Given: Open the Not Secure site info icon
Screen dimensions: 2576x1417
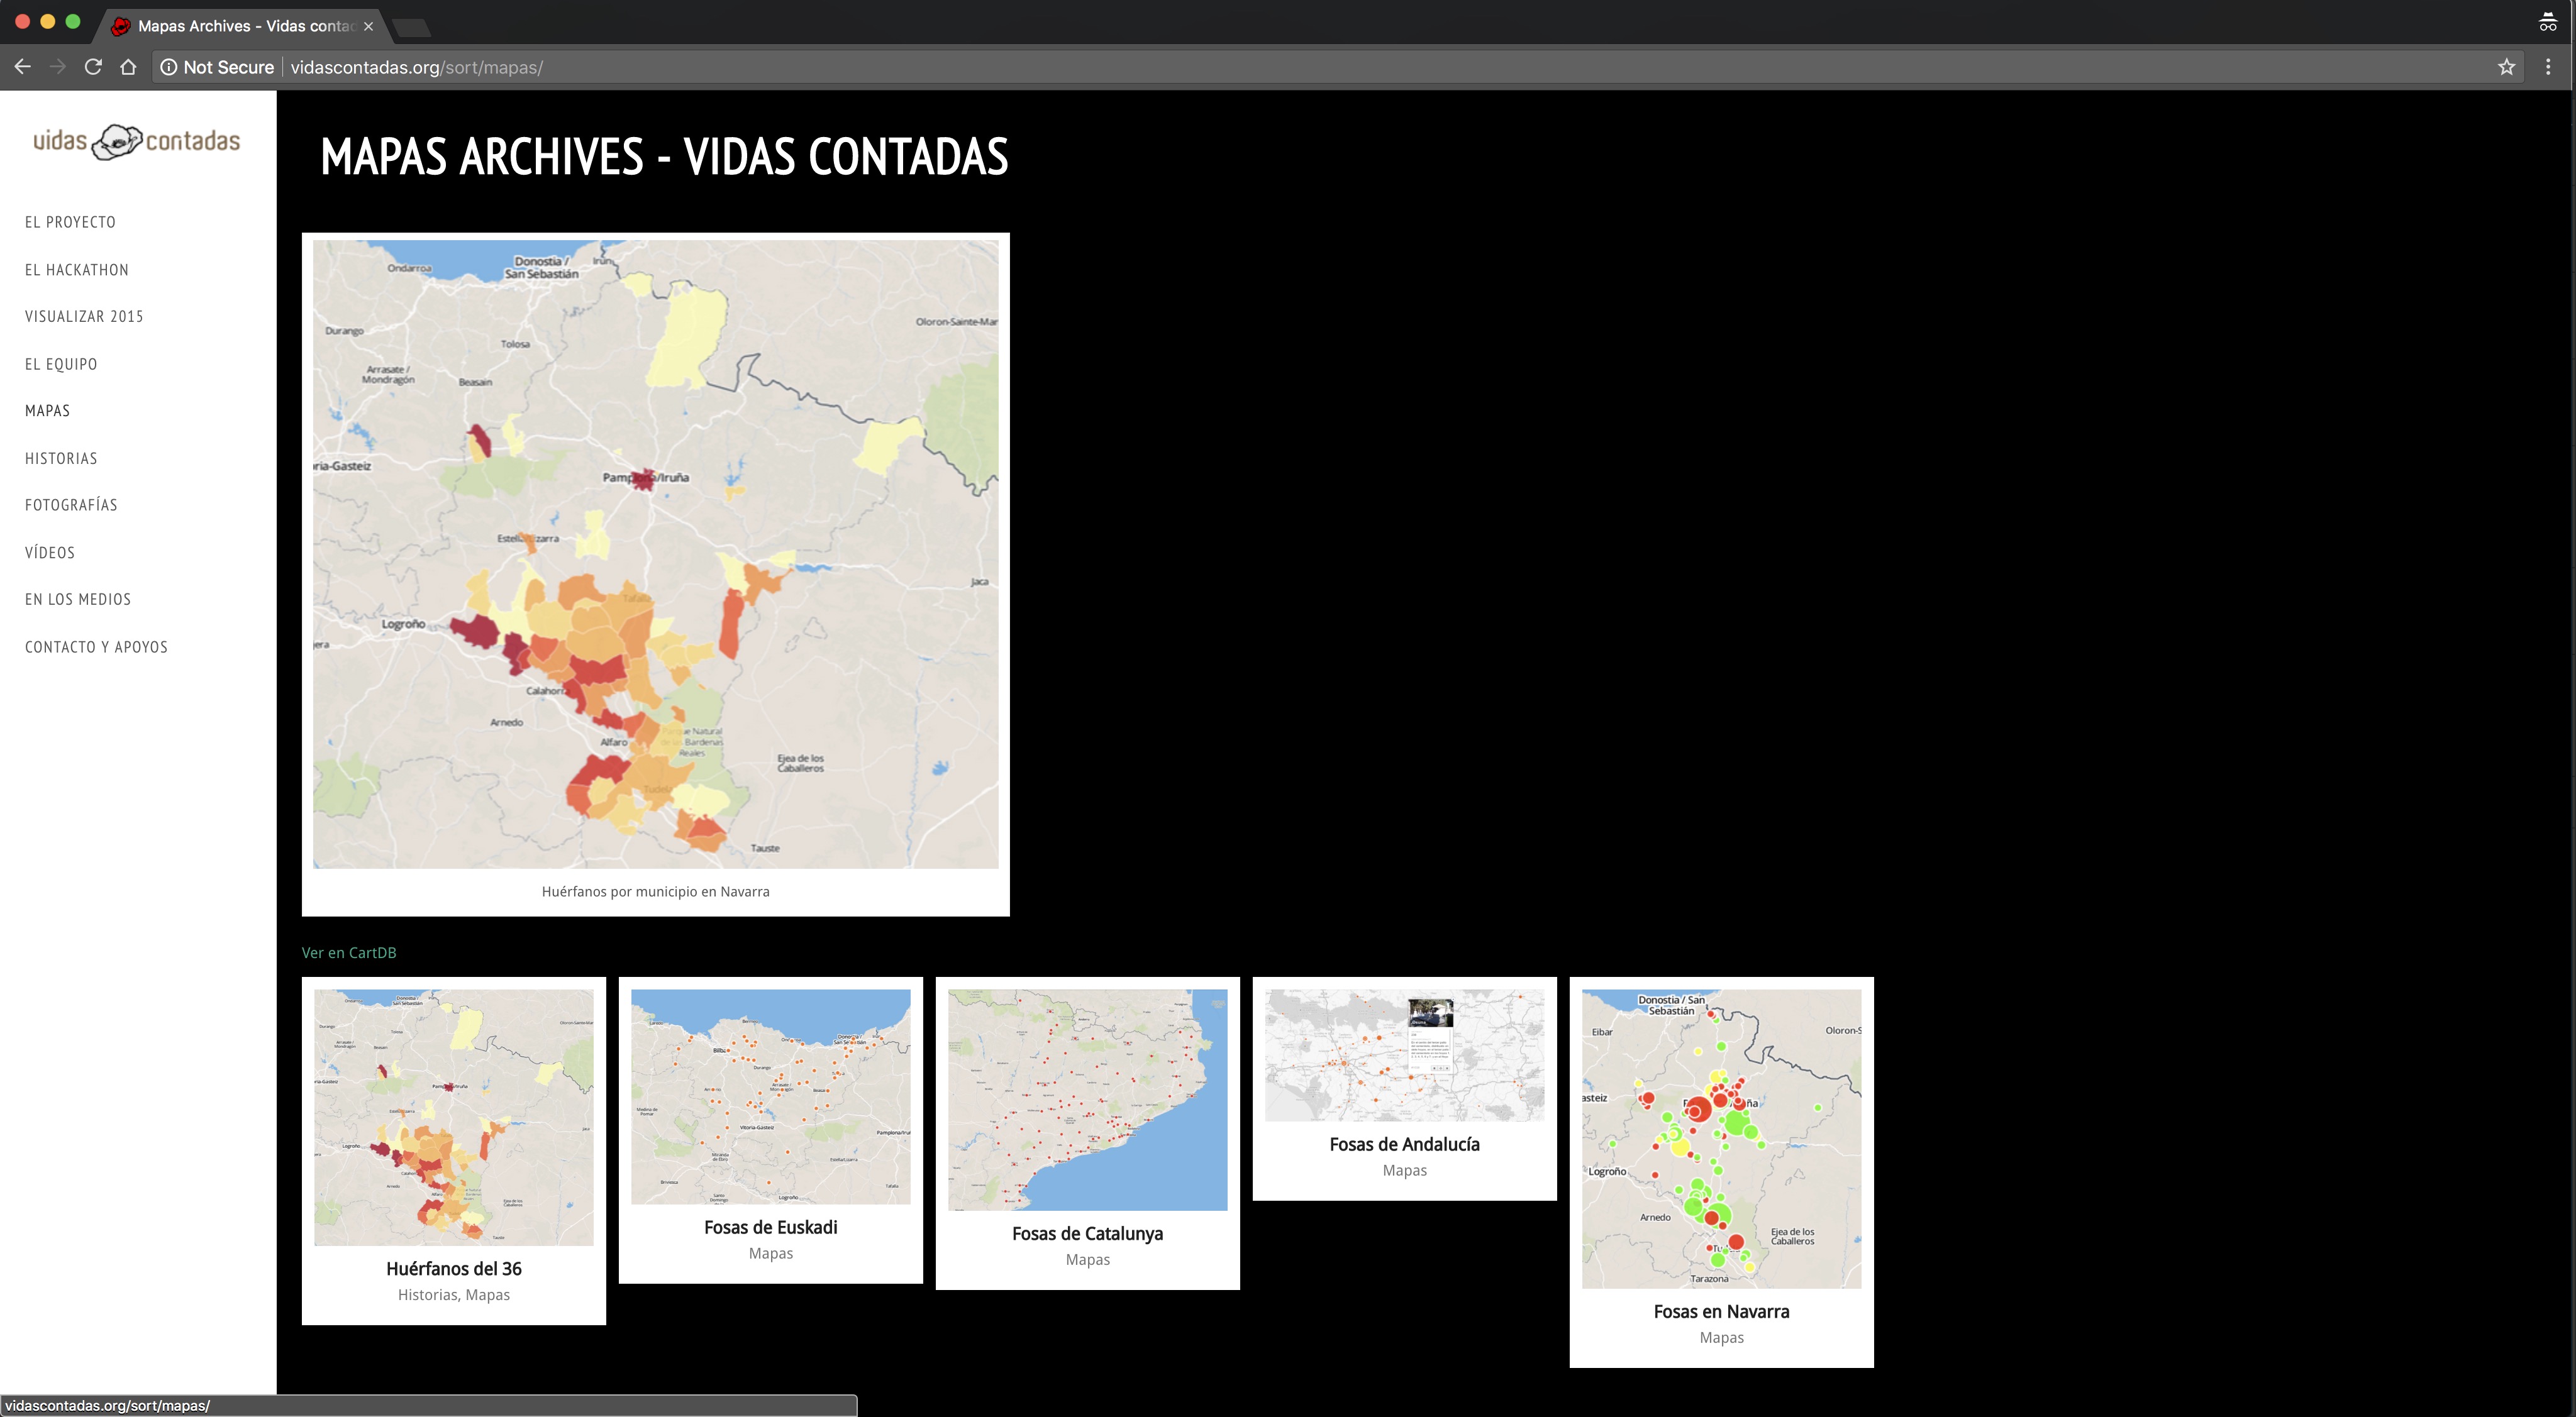Looking at the screenshot, I should click(169, 67).
